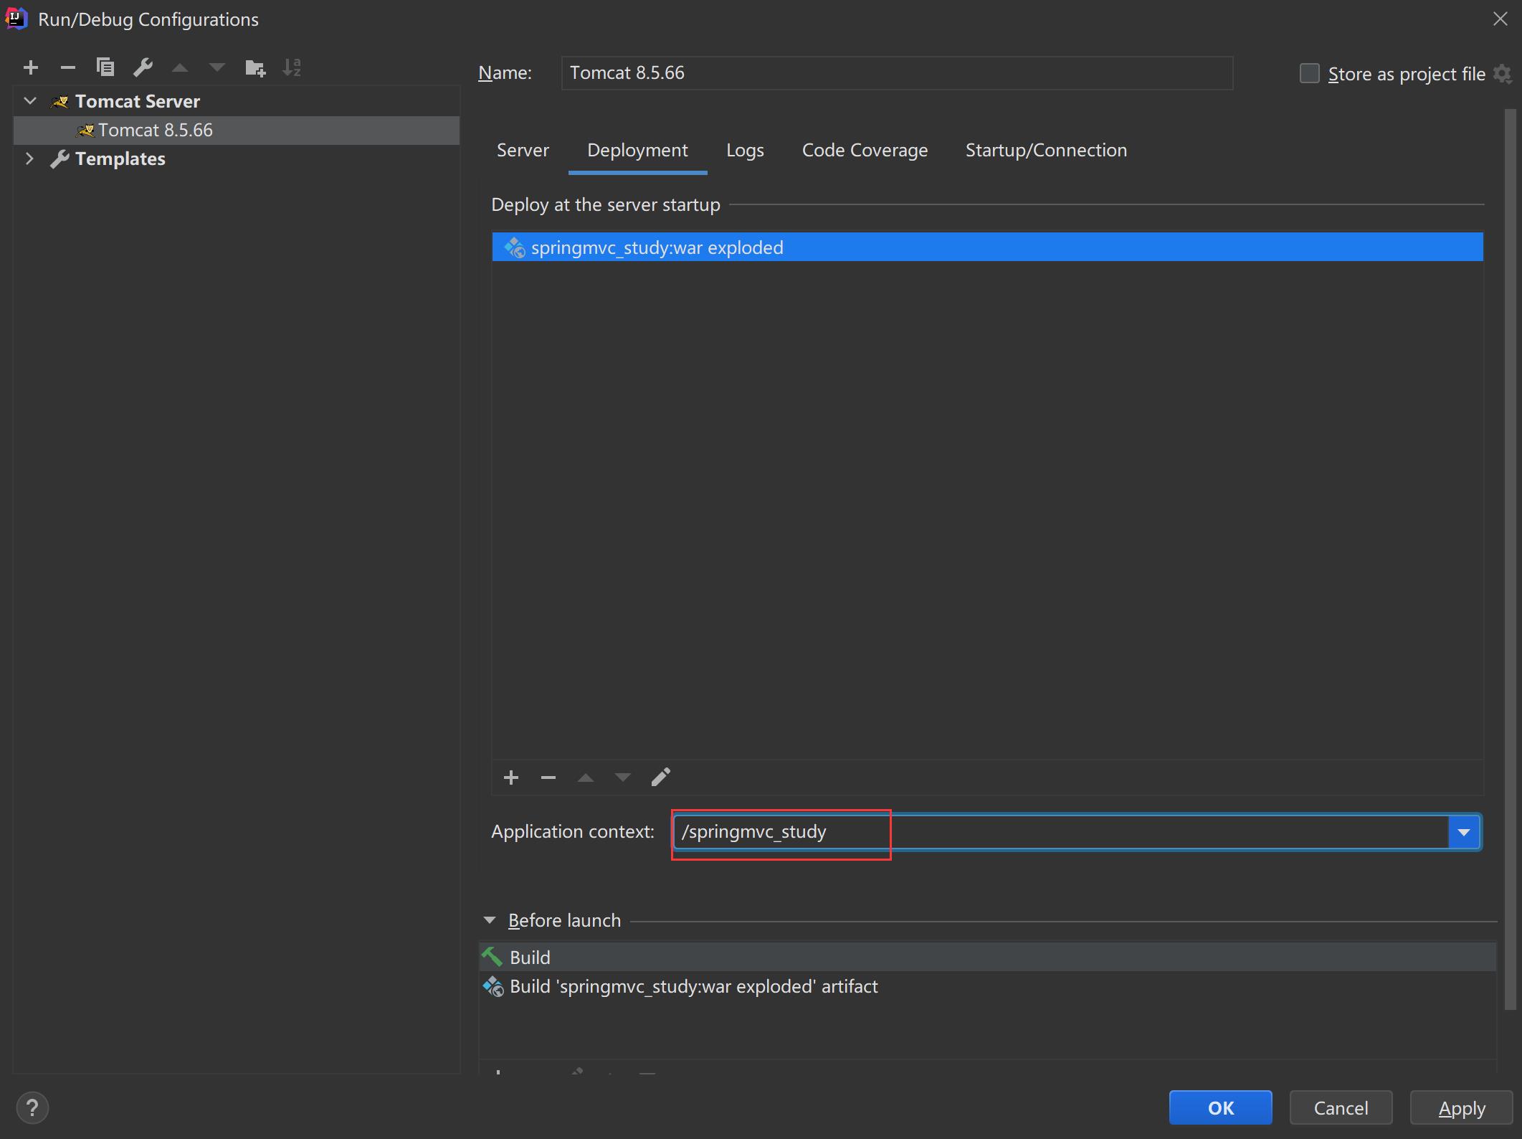Viewport: 1522px width, 1139px height.
Task: Click the IntelliJ logo in title bar
Action: 16,19
